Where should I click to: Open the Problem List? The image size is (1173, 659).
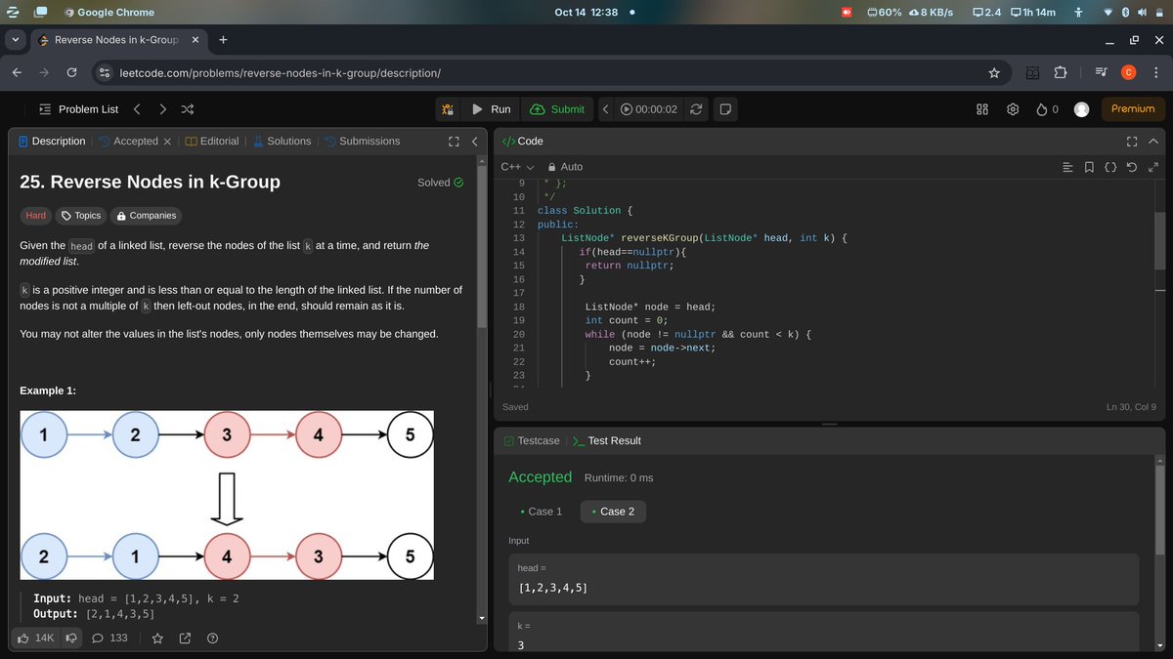78,109
